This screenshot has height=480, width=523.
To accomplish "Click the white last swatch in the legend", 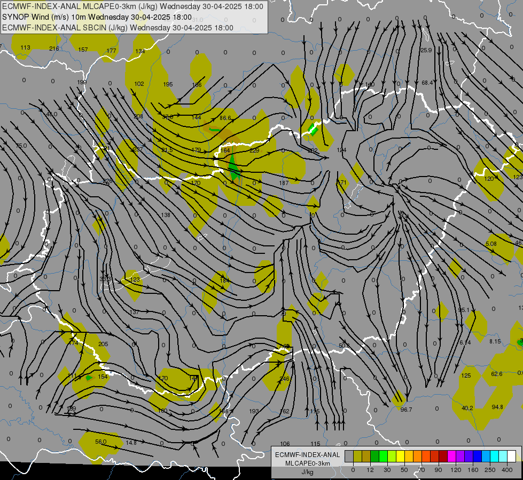I will [x=512, y=456].
